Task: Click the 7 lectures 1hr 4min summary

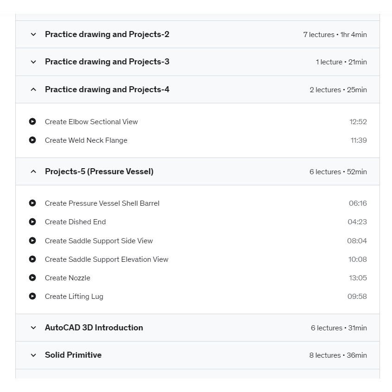Action: point(335,35)
